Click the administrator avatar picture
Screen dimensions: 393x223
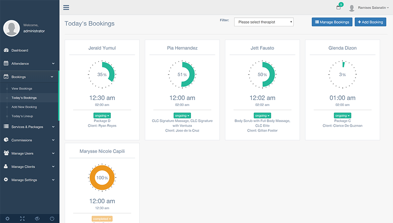[11, 28]
